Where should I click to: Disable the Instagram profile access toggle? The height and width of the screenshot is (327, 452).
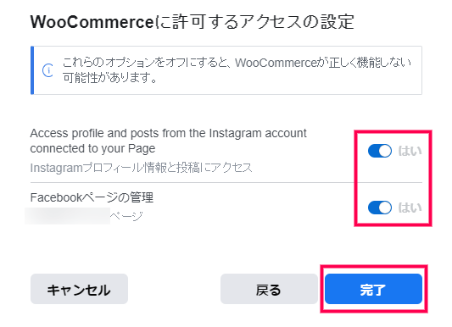tap(380, 151)
